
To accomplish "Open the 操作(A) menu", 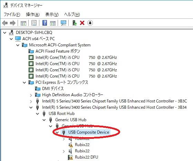I will coord(33,15).
